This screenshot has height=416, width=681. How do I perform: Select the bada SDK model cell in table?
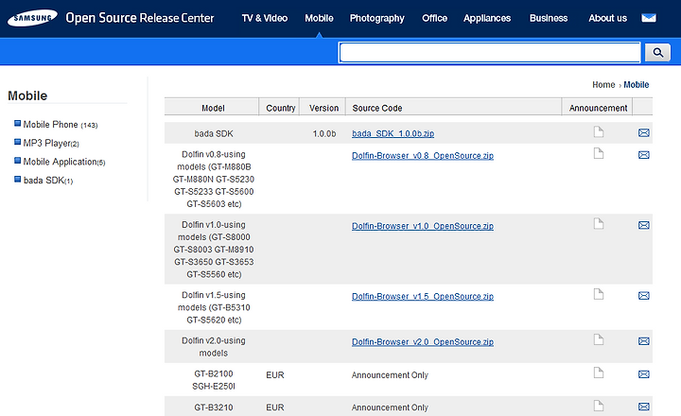[x=213, y=133]
